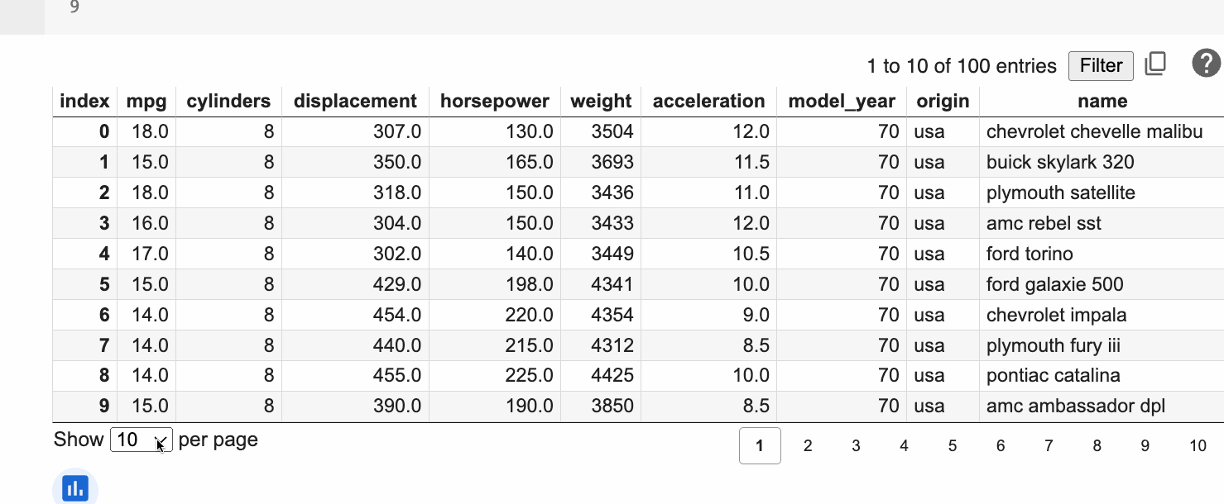Viewport: 1224px width, 504px height.
Task: Open the help question mark icon
Action: pyautogui.click(x=1206, y=64)
